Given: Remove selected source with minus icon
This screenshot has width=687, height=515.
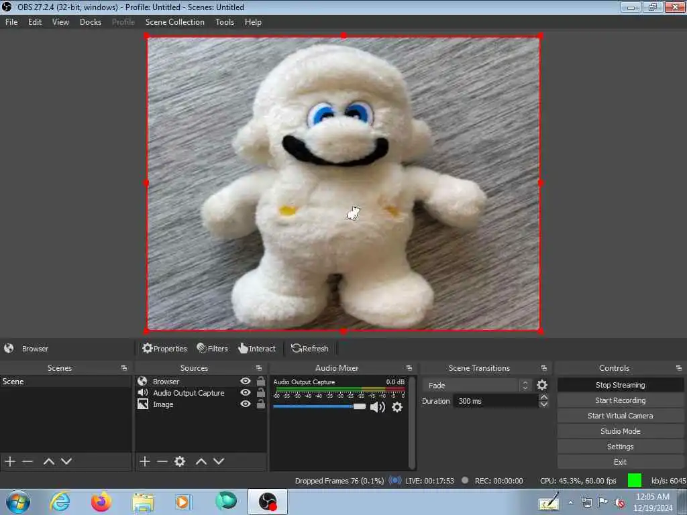Looking at the screenshot, I should [162, 461].
